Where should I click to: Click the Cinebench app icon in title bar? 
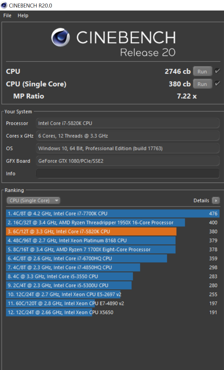[x=4, y=5]
